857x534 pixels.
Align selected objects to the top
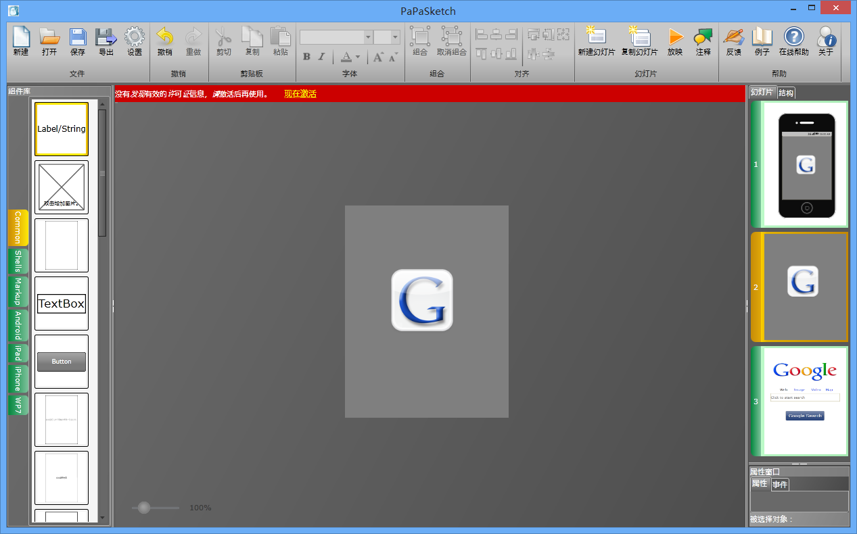click(482, 53)
